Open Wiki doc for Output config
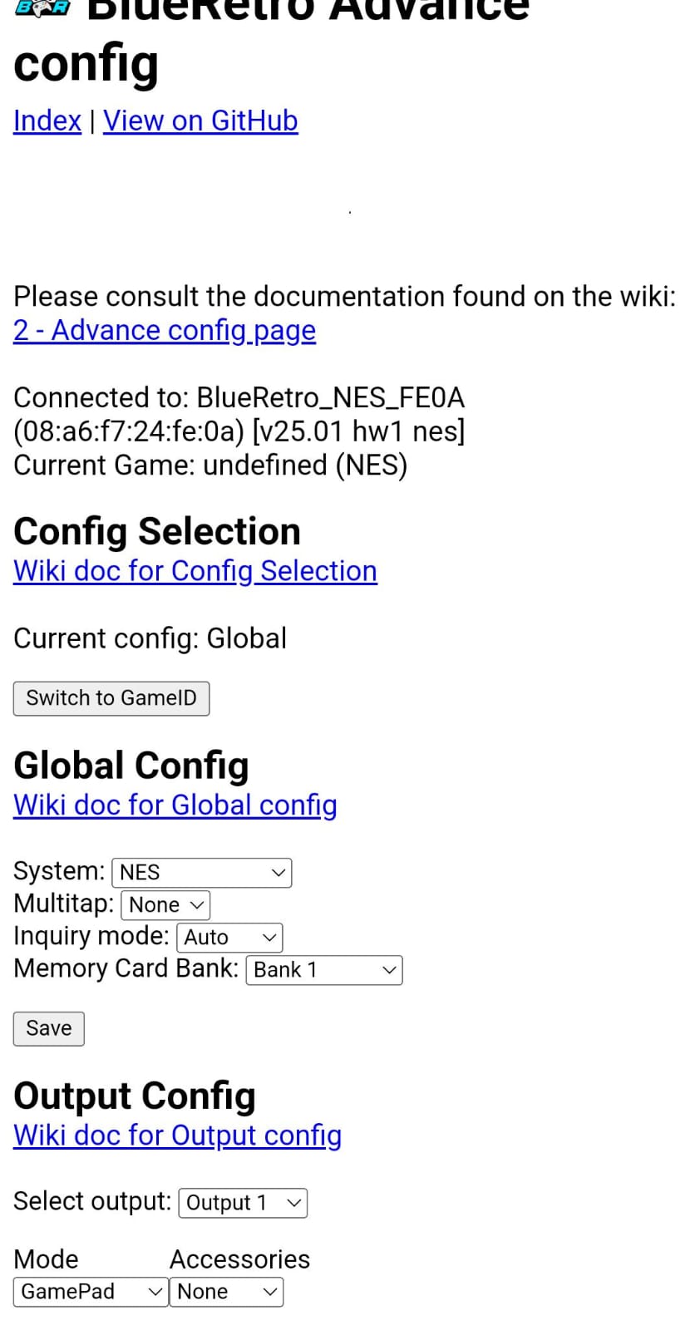This screenshot has height=1330, width=700. [178, 1135]
